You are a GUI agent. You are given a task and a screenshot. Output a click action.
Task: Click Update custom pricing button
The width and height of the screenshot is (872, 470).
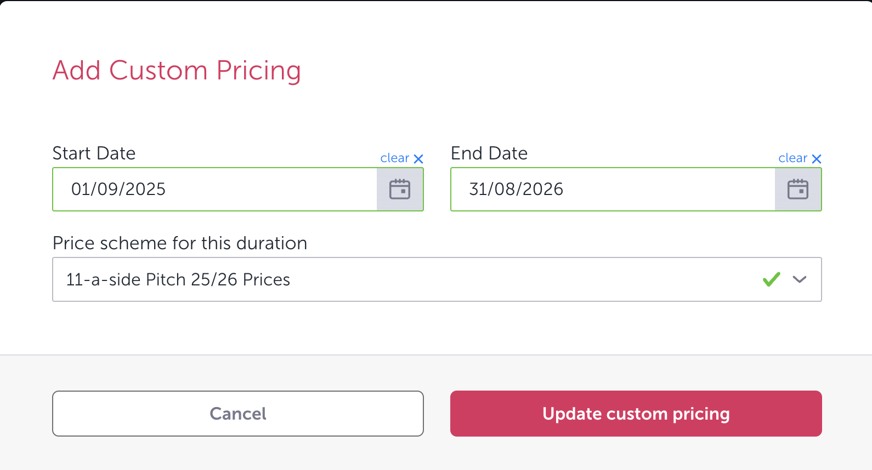(x=636, y=414)
